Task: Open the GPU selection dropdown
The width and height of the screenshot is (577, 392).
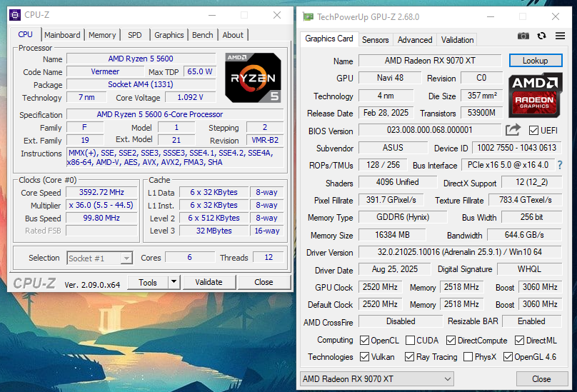Action: 402,378
